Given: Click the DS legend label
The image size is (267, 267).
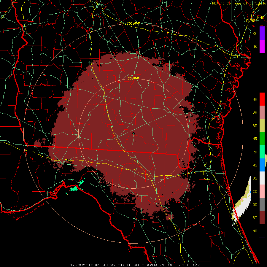Looking at the screenshot, I should (x=255, y=178).
